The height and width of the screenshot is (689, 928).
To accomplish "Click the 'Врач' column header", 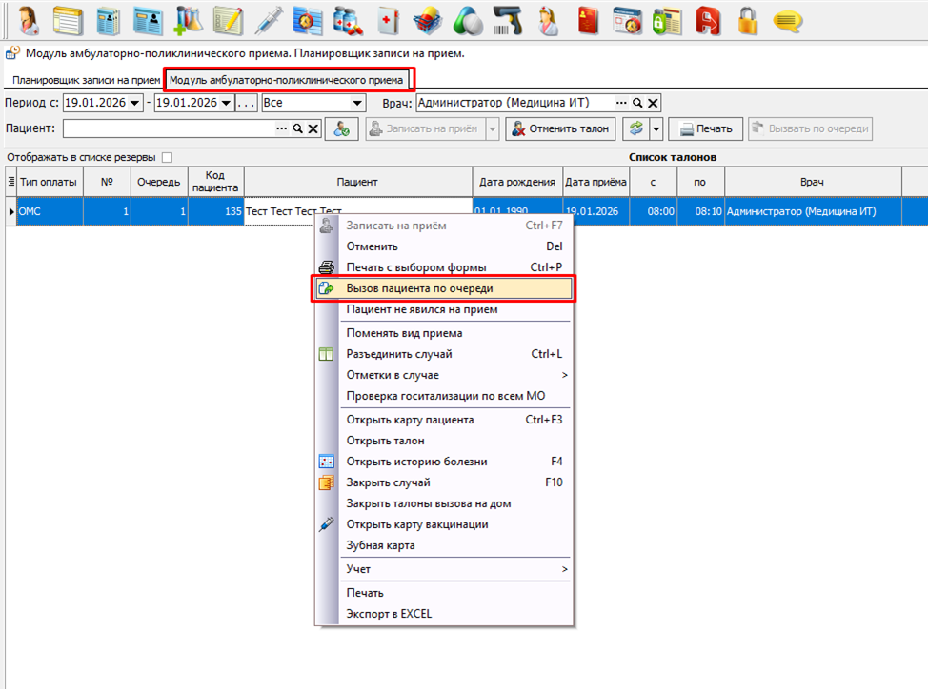I will pyautogui.click(x=812, y=182).
